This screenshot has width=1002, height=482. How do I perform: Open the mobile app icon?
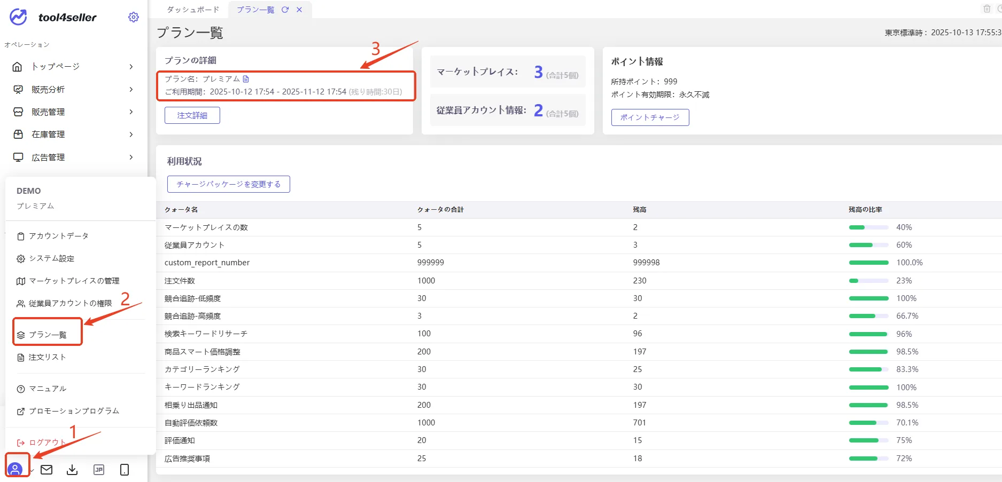[125, 470]
